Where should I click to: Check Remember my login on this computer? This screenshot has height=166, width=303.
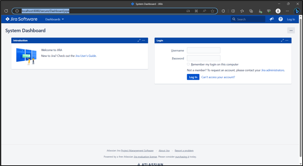[x=188, y=64]
